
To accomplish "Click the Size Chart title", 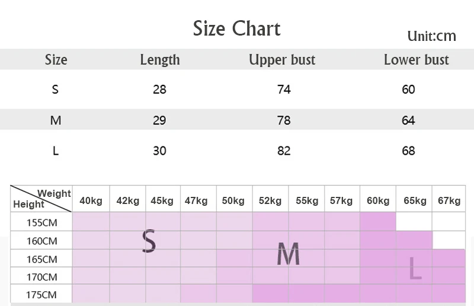I will [x=236, y=28].
